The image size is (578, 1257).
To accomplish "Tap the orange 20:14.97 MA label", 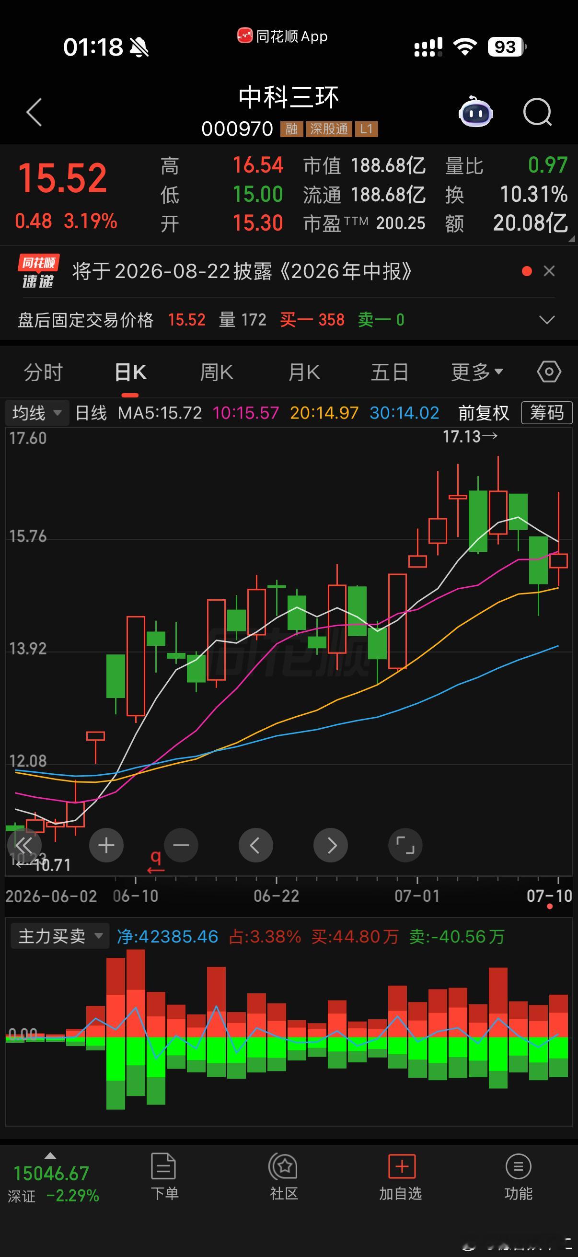I will [324, 413].
